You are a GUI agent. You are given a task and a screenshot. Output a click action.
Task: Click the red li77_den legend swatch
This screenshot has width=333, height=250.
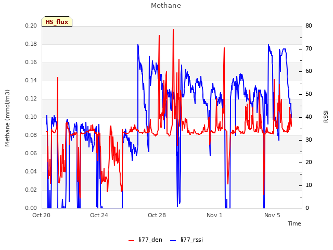pyautogui.click(x=132, y=241)
